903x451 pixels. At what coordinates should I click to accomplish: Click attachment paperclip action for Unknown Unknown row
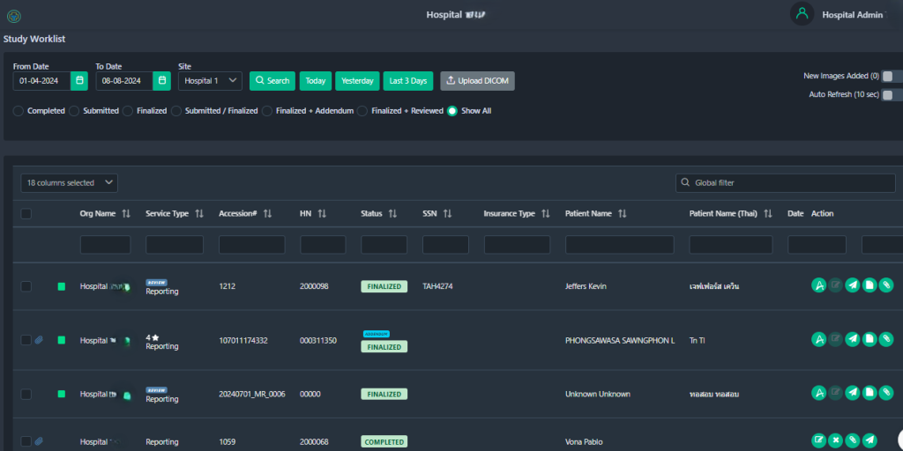point(886,393)
